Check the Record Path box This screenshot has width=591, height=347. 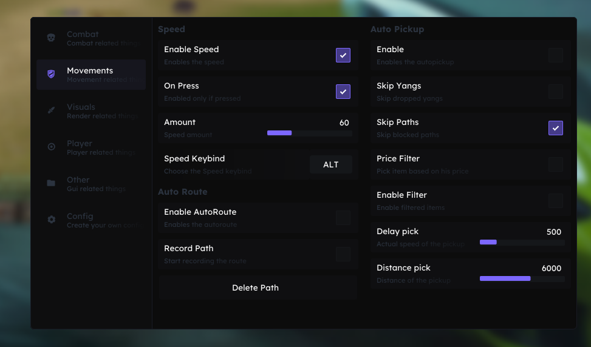coord(343,254)
